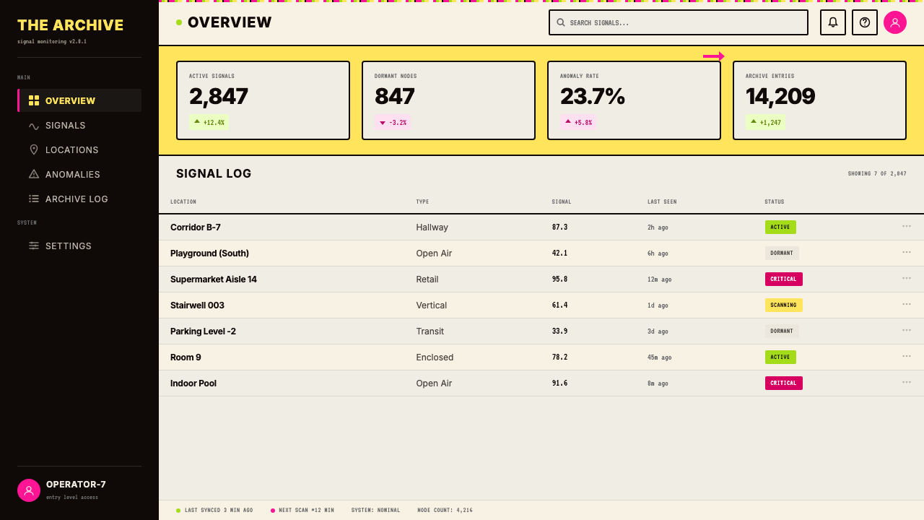
Task: Click the Archive Log list icon
Action: coord(34,199)
